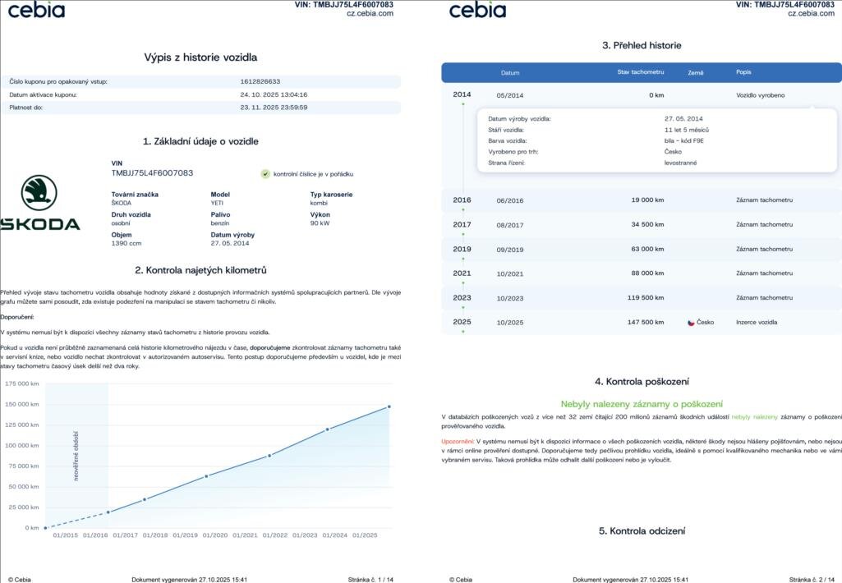
Task: Select the 2014 timeline row marker
Action: 462,95
